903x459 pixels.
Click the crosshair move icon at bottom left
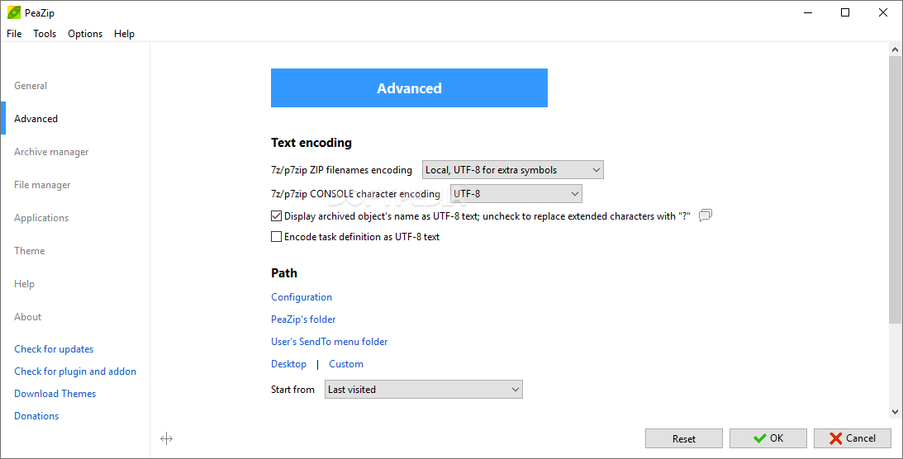click(x=166, y=439)
